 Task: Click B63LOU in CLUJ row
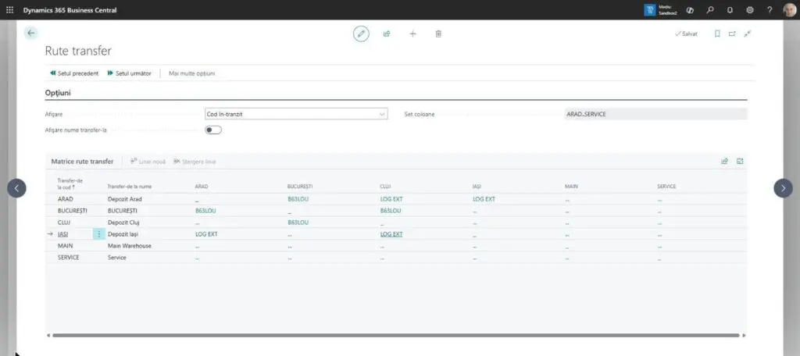(x=298, y=222)
